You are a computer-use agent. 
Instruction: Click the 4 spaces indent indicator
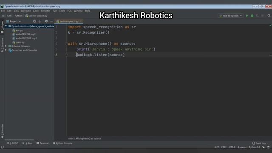pyautogui.click(x=242, y=147)
